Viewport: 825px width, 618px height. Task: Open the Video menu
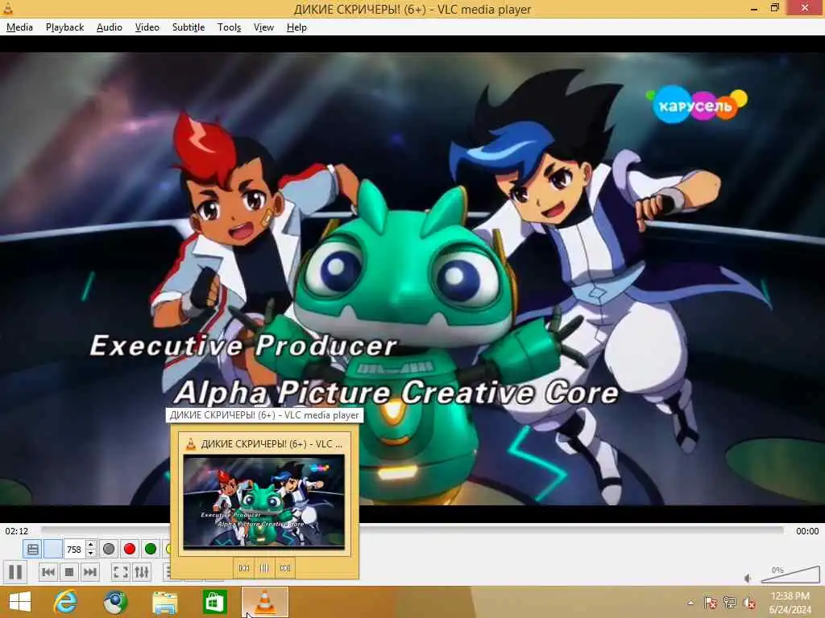click(147, 27)
